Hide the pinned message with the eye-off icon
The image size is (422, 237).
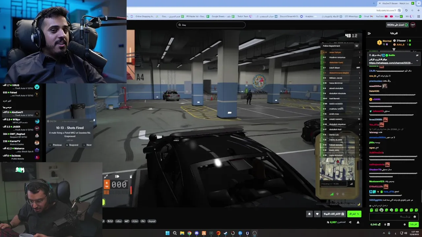click(417, 55)
